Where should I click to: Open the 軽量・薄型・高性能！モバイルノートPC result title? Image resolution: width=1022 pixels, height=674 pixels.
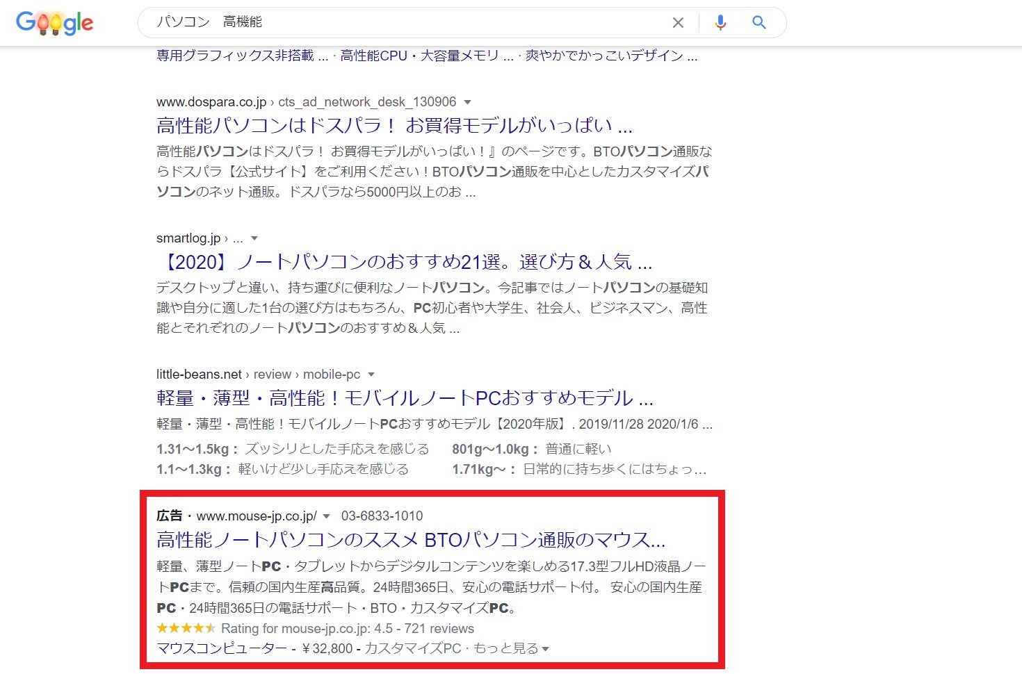[x=405, y=398]
